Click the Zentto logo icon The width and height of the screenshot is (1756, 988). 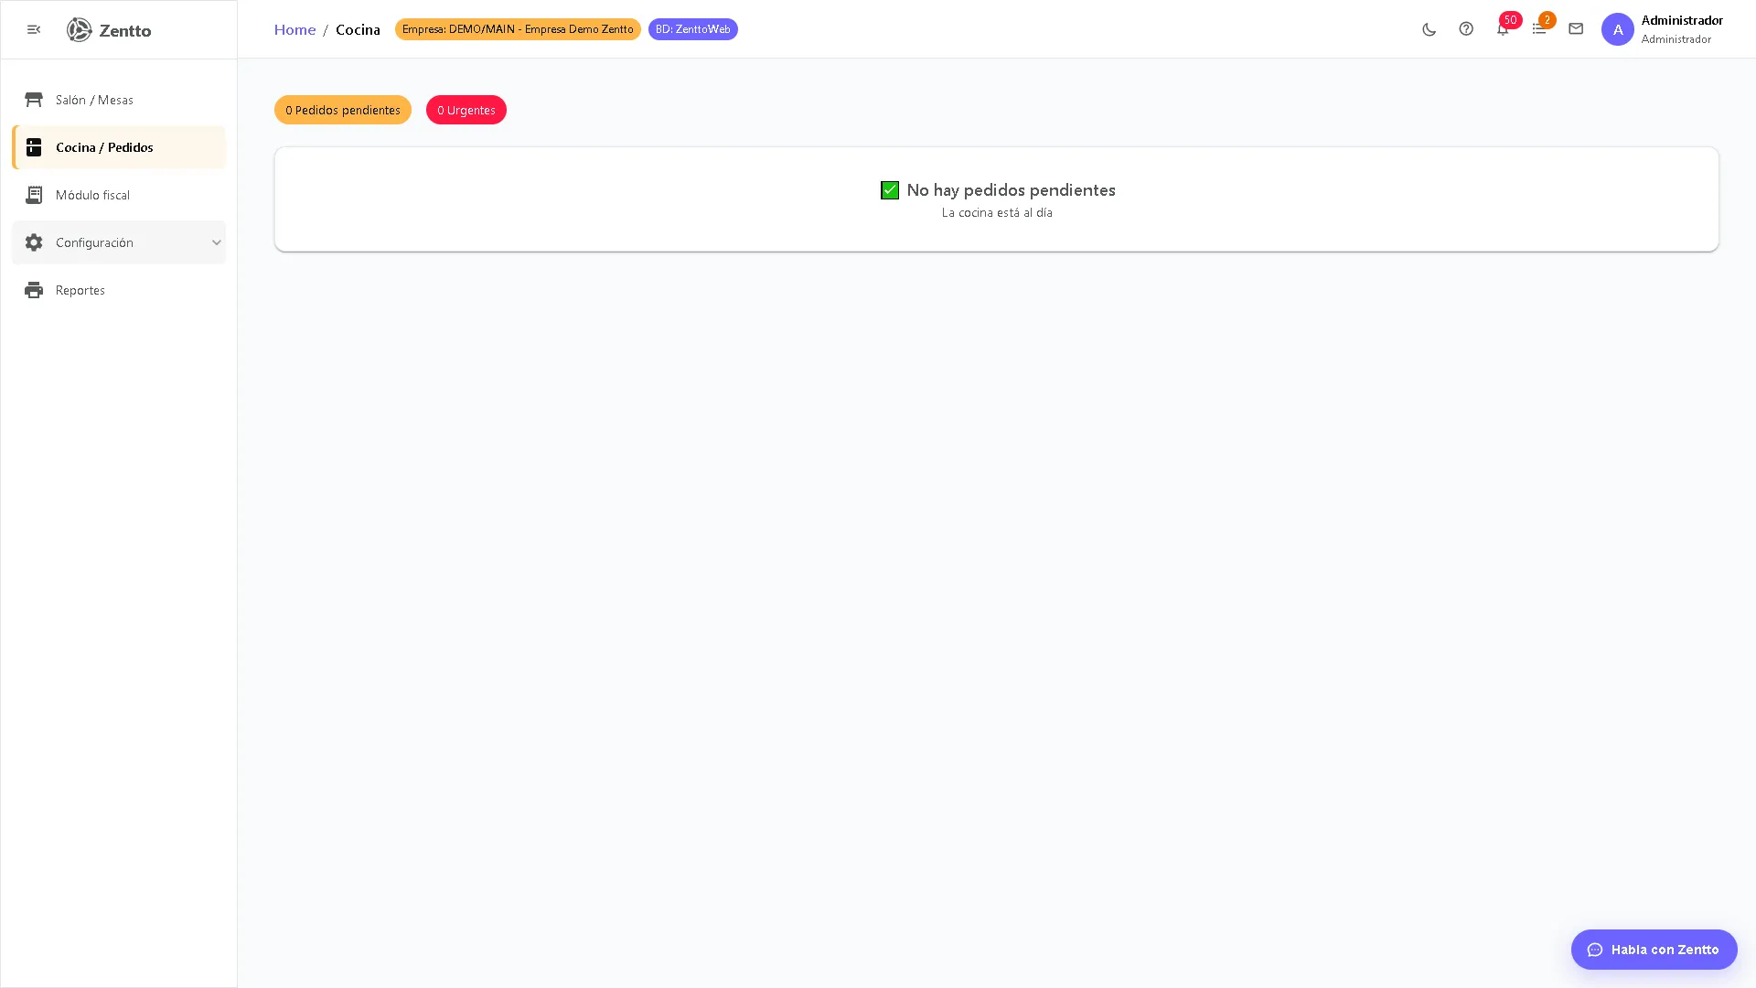click(x=80, y=29)
